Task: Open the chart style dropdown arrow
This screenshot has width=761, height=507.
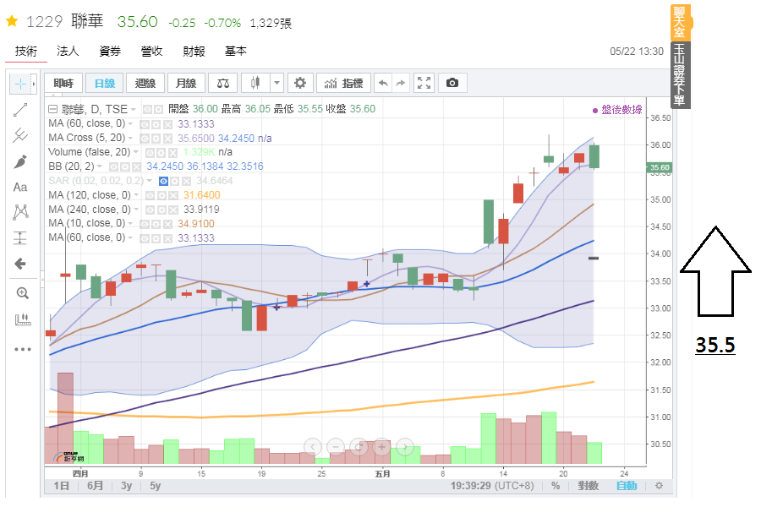Action: (276, 83)
